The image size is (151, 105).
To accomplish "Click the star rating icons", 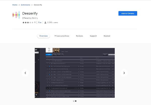I will pos(28,22).
